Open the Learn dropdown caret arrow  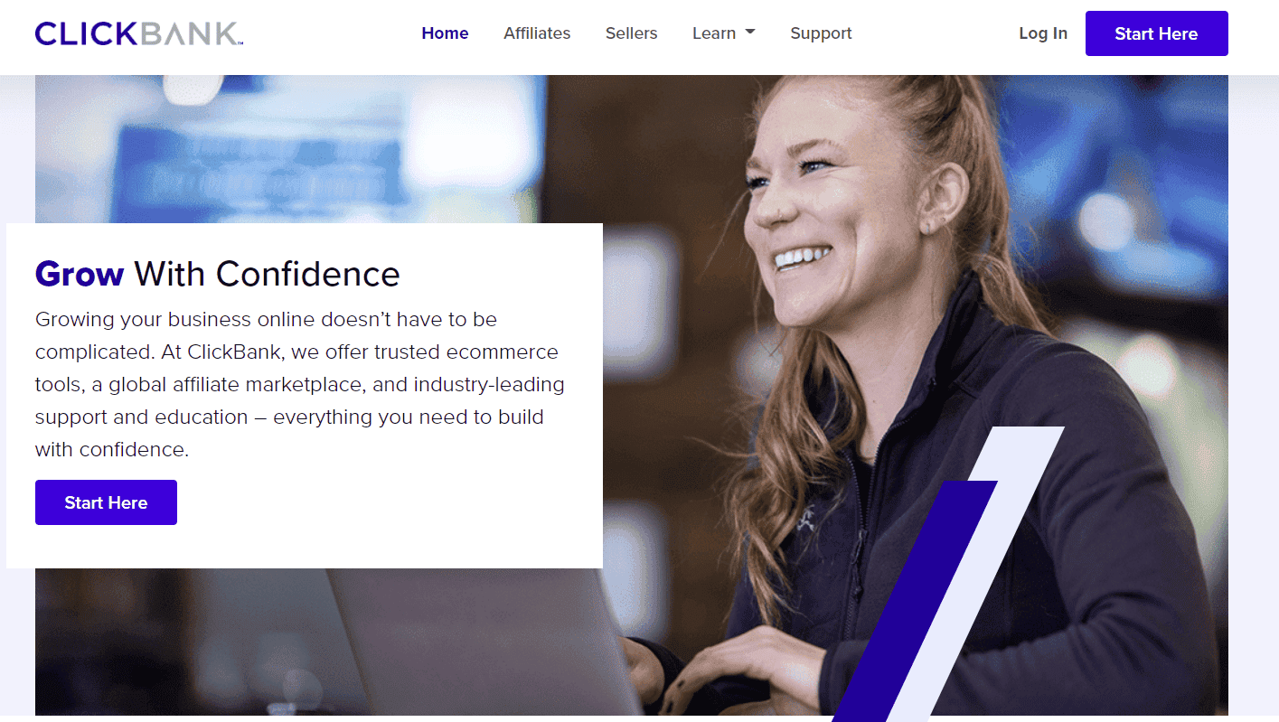pos(750,33)
